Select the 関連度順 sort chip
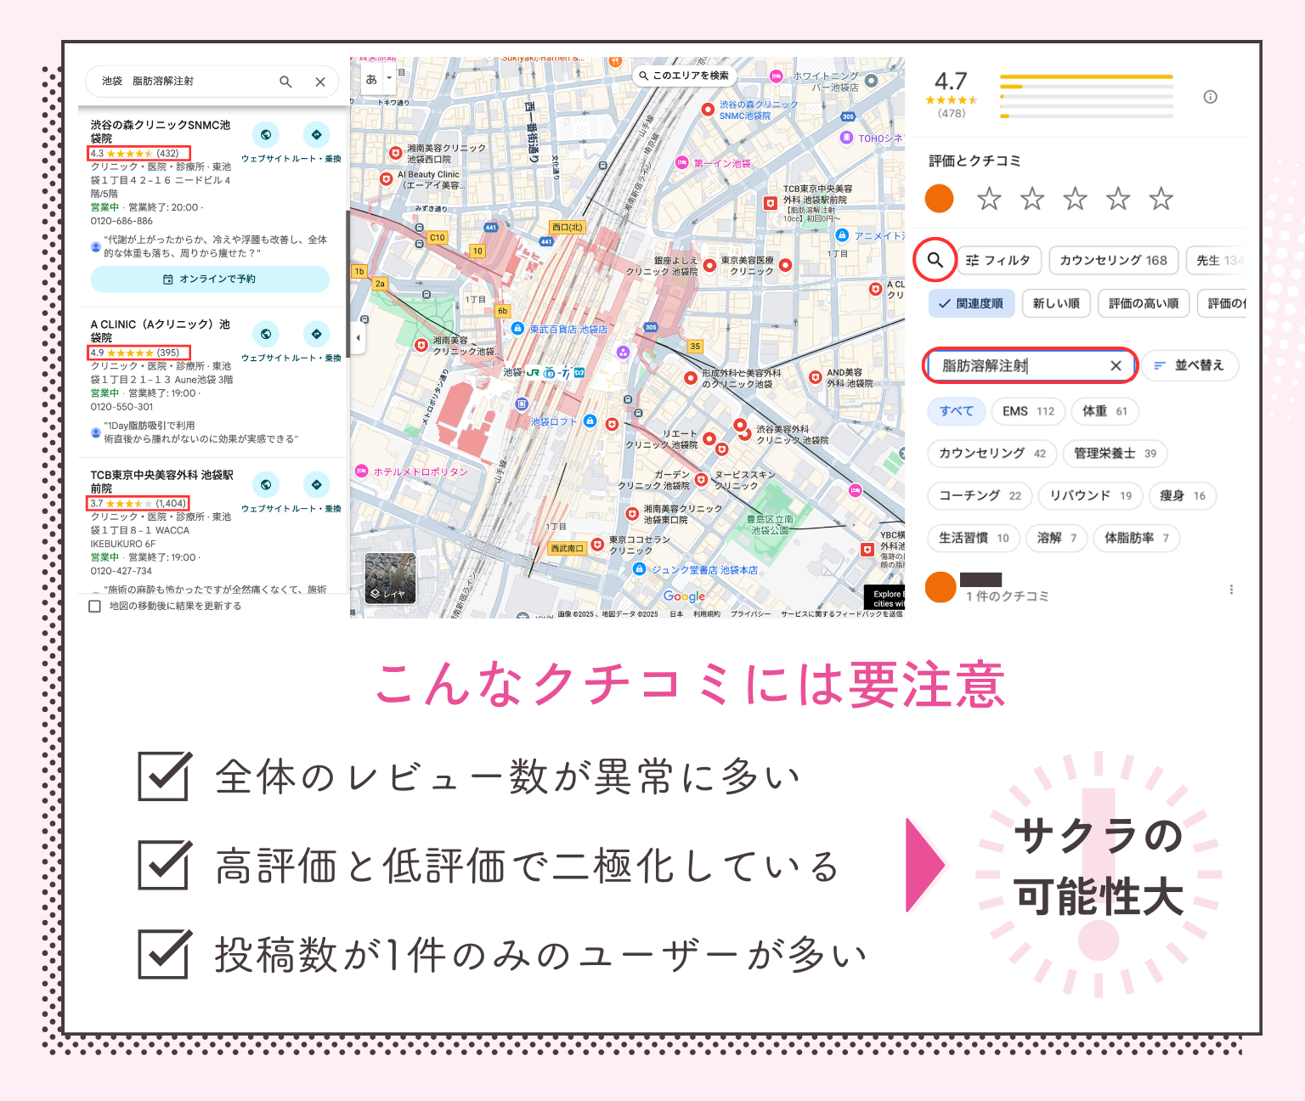 tap(971, 303)
